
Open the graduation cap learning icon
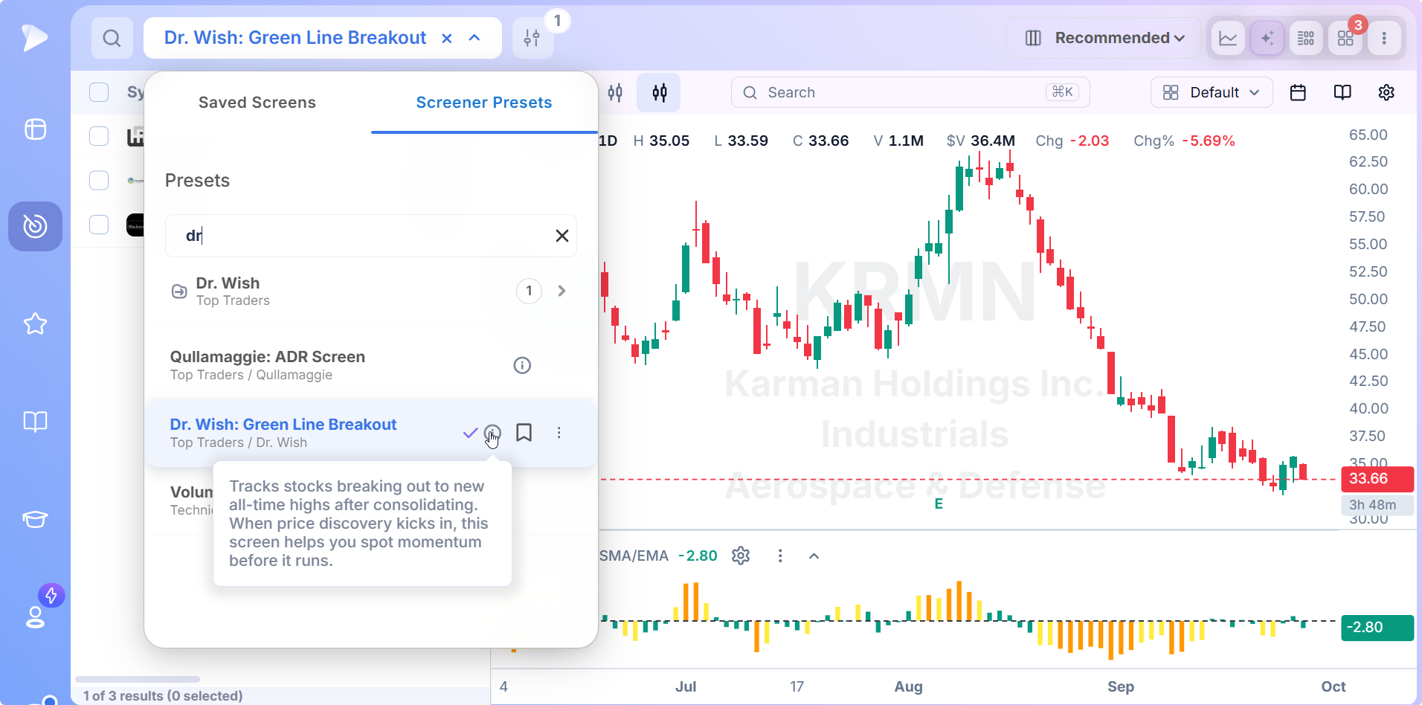pos(35,519)
